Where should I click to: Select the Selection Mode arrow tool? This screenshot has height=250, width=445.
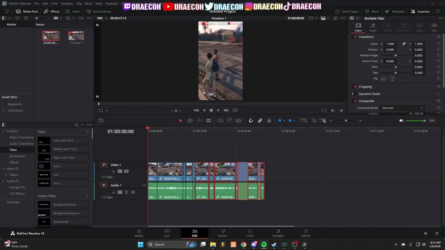click(x=180, y=120)
